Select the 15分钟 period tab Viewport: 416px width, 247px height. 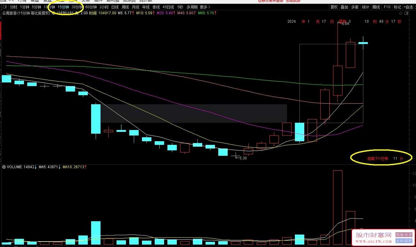63,7
